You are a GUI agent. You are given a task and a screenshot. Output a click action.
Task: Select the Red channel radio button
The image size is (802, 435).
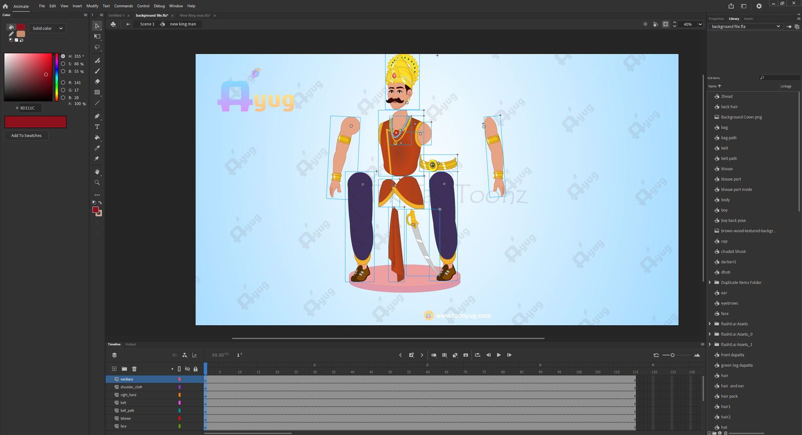(63, 83)
